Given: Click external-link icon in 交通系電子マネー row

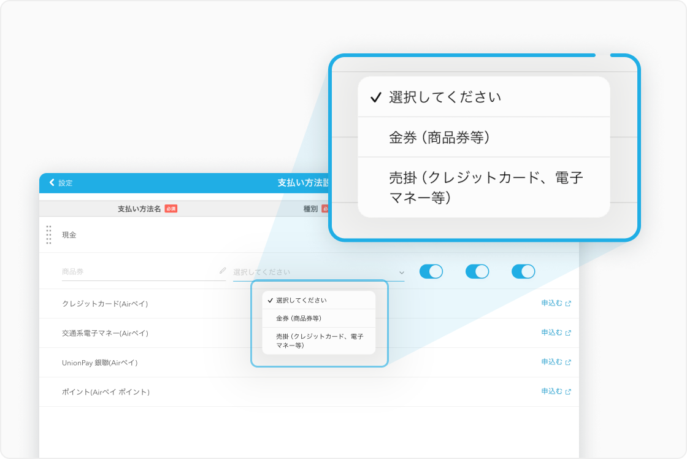Looking at the screenshot, I should [568, 333].
